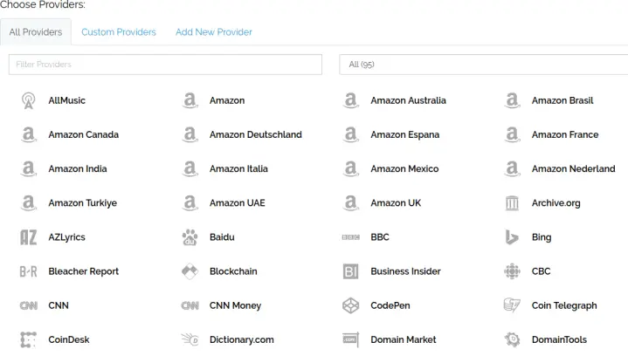Select the DomainTools gear icon
The height and width of the screenshot is (356, 628).
[512, 340]
